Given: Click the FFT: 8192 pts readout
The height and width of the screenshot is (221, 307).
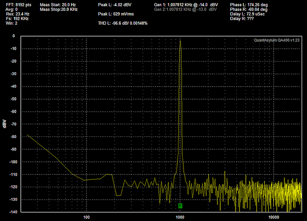Looking at the screenshot, I should click(x=18, y=5).
